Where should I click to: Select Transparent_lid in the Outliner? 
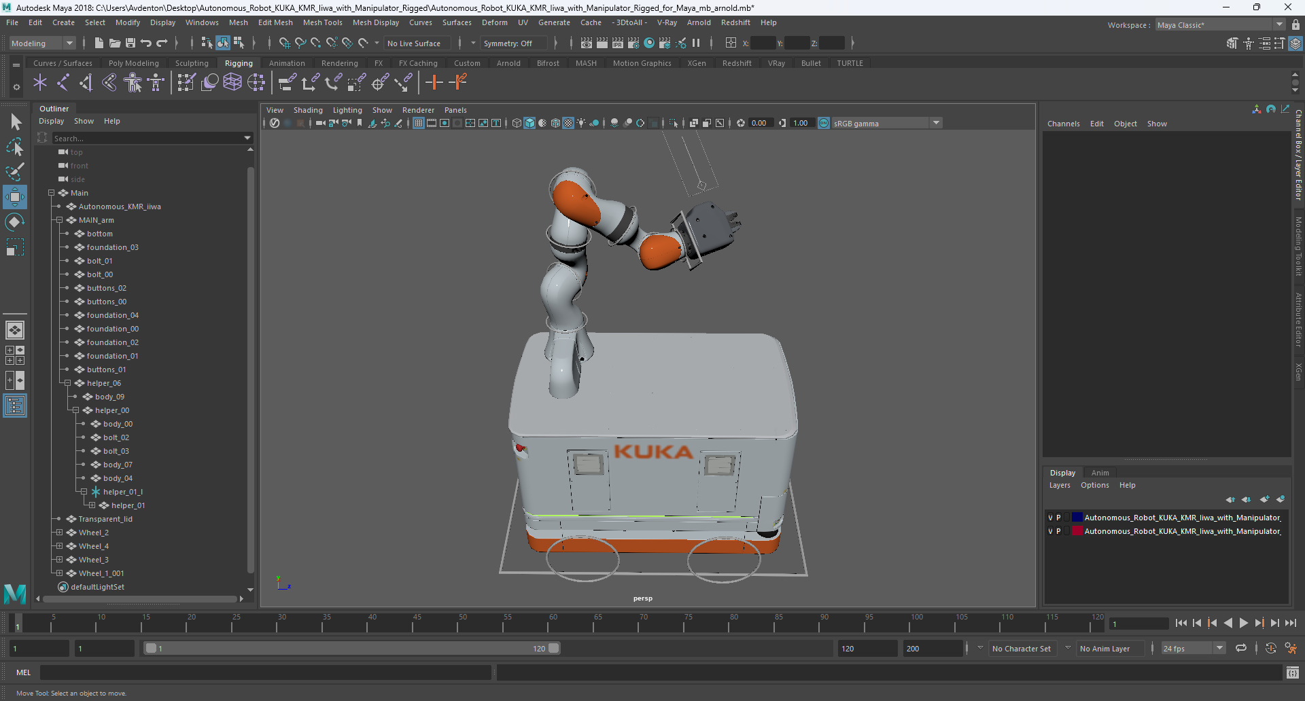pos(105,519)
